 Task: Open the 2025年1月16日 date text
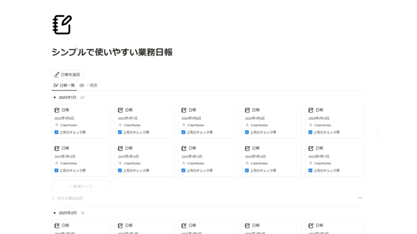(x=255, y=156)
